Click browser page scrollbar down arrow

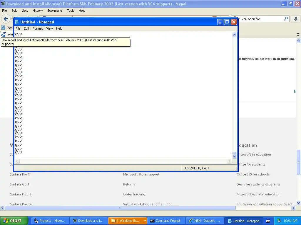(x=298, y=203)
